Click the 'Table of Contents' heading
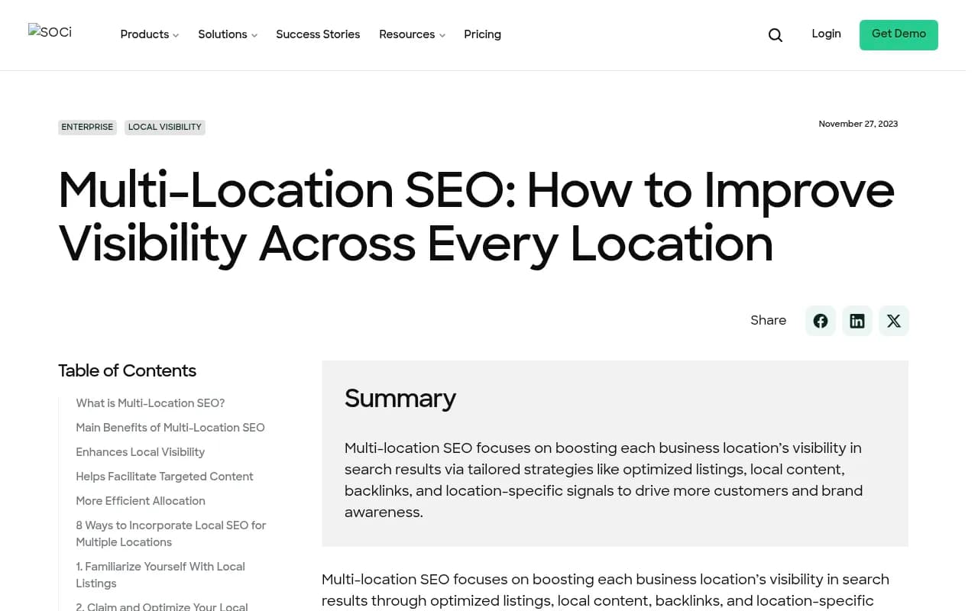 (128, 371)
